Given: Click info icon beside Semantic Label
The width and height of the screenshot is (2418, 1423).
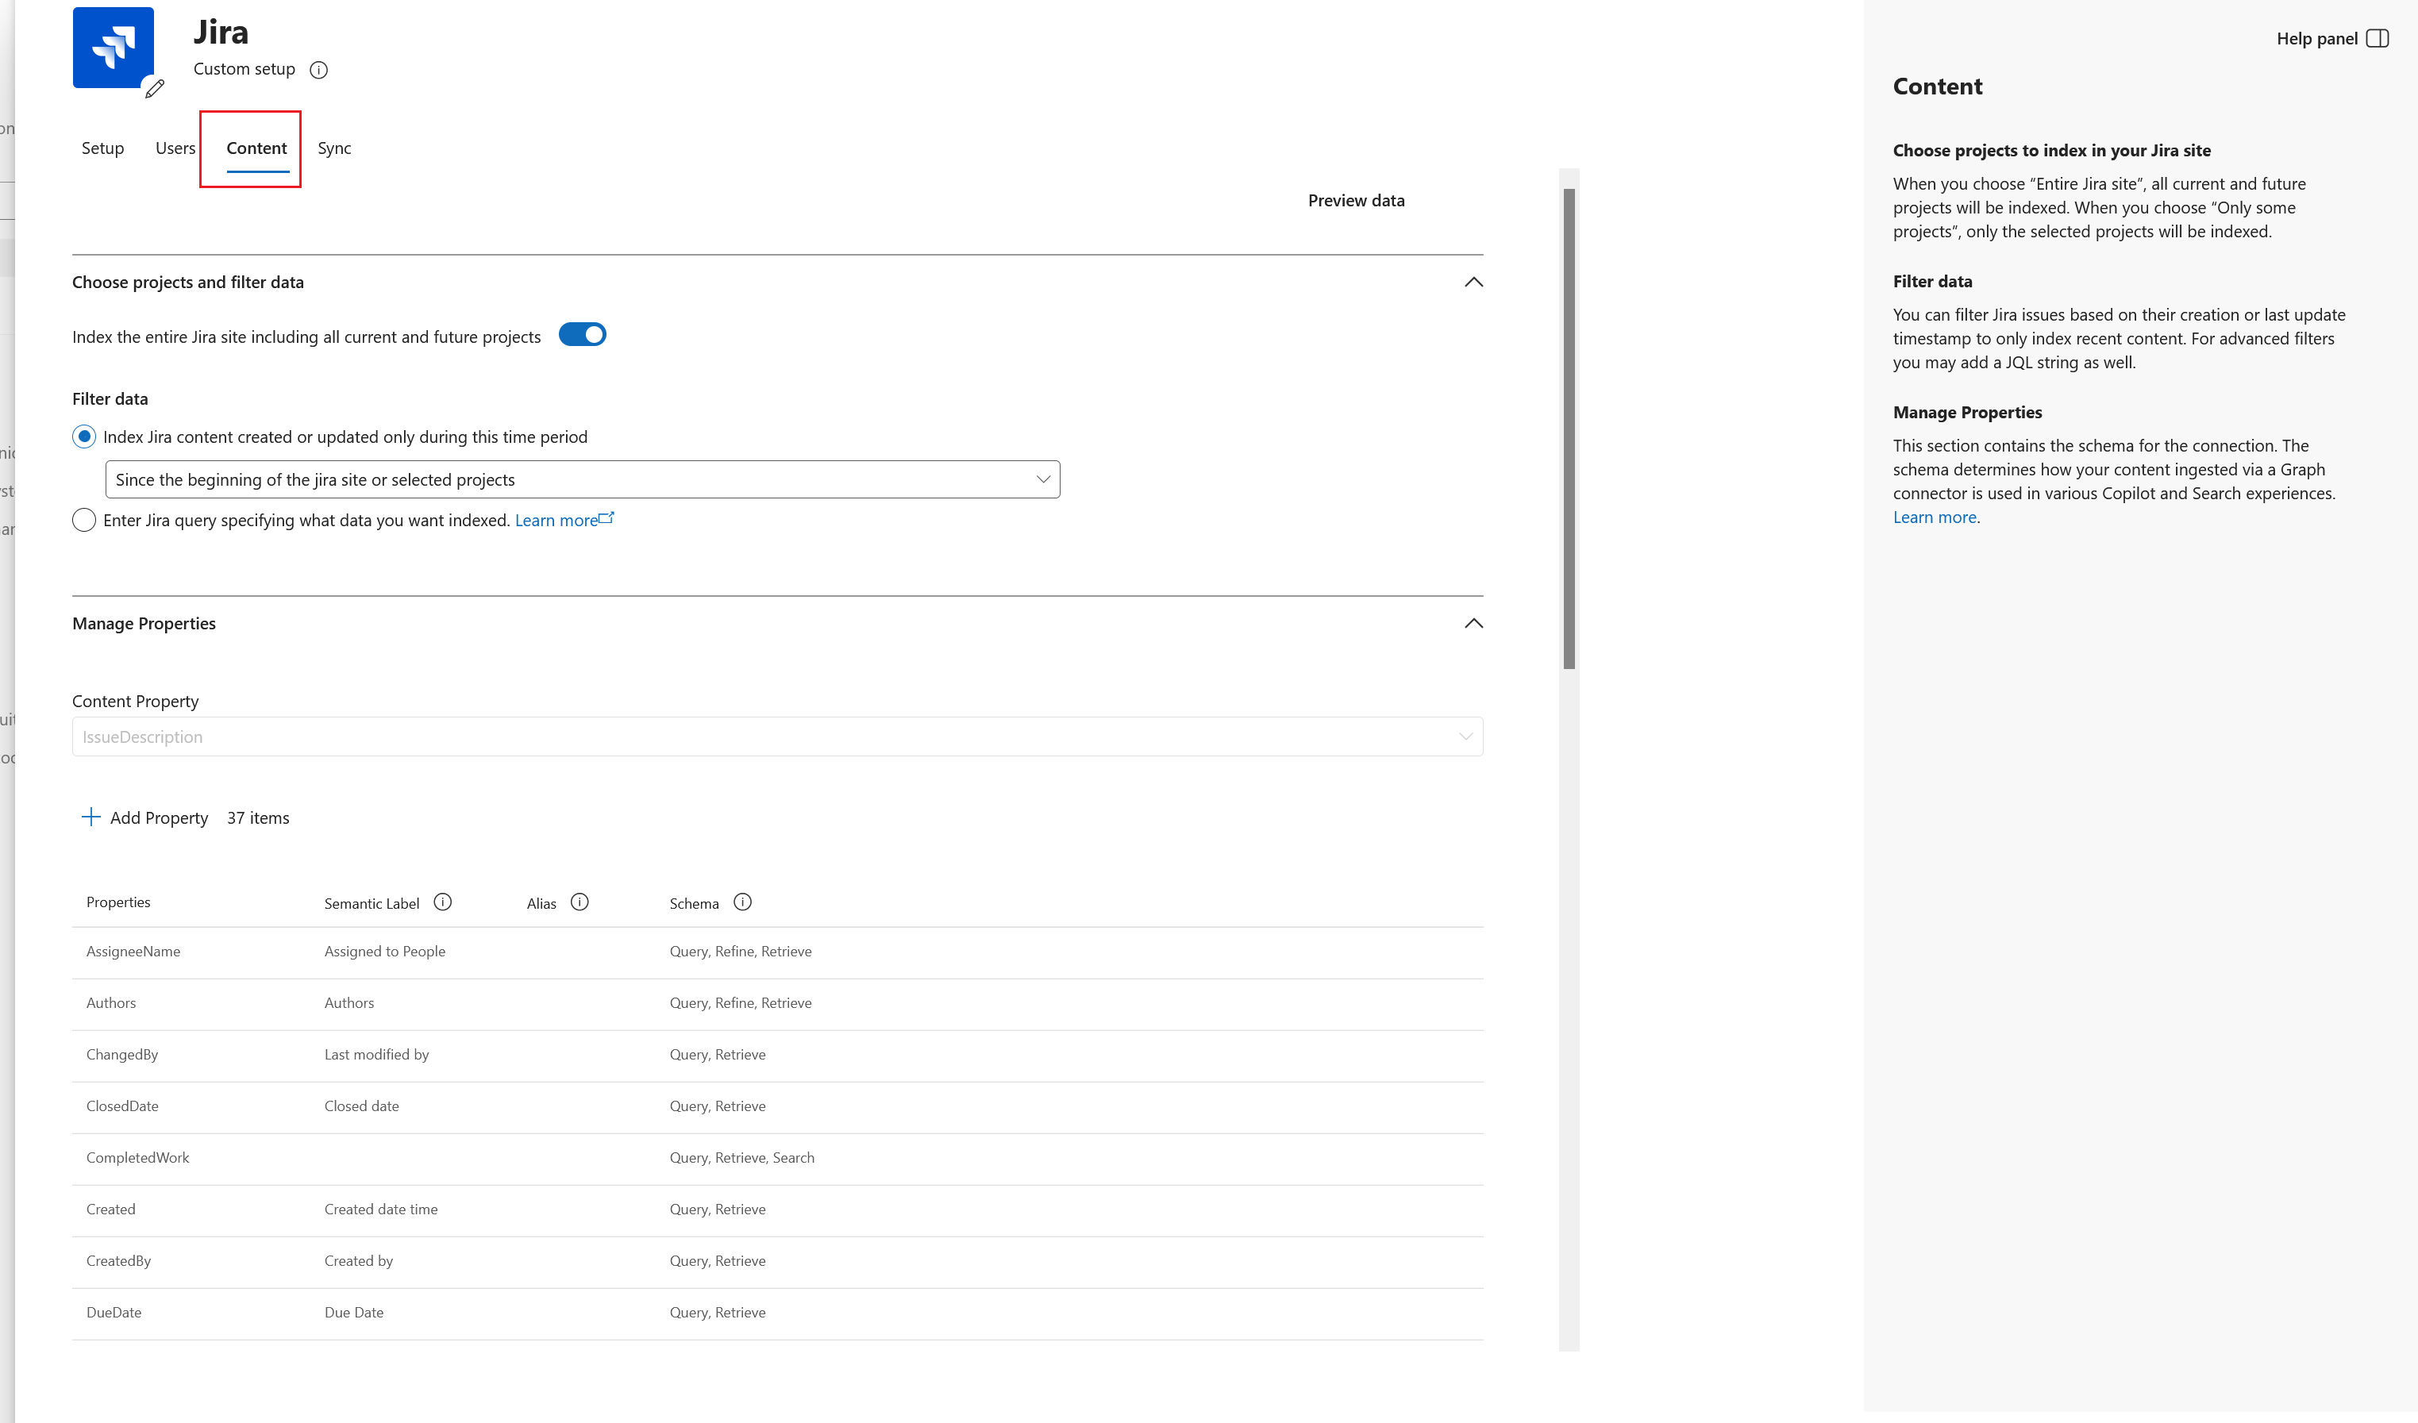Looking at the screenshot, I should (x=442, y=902).
